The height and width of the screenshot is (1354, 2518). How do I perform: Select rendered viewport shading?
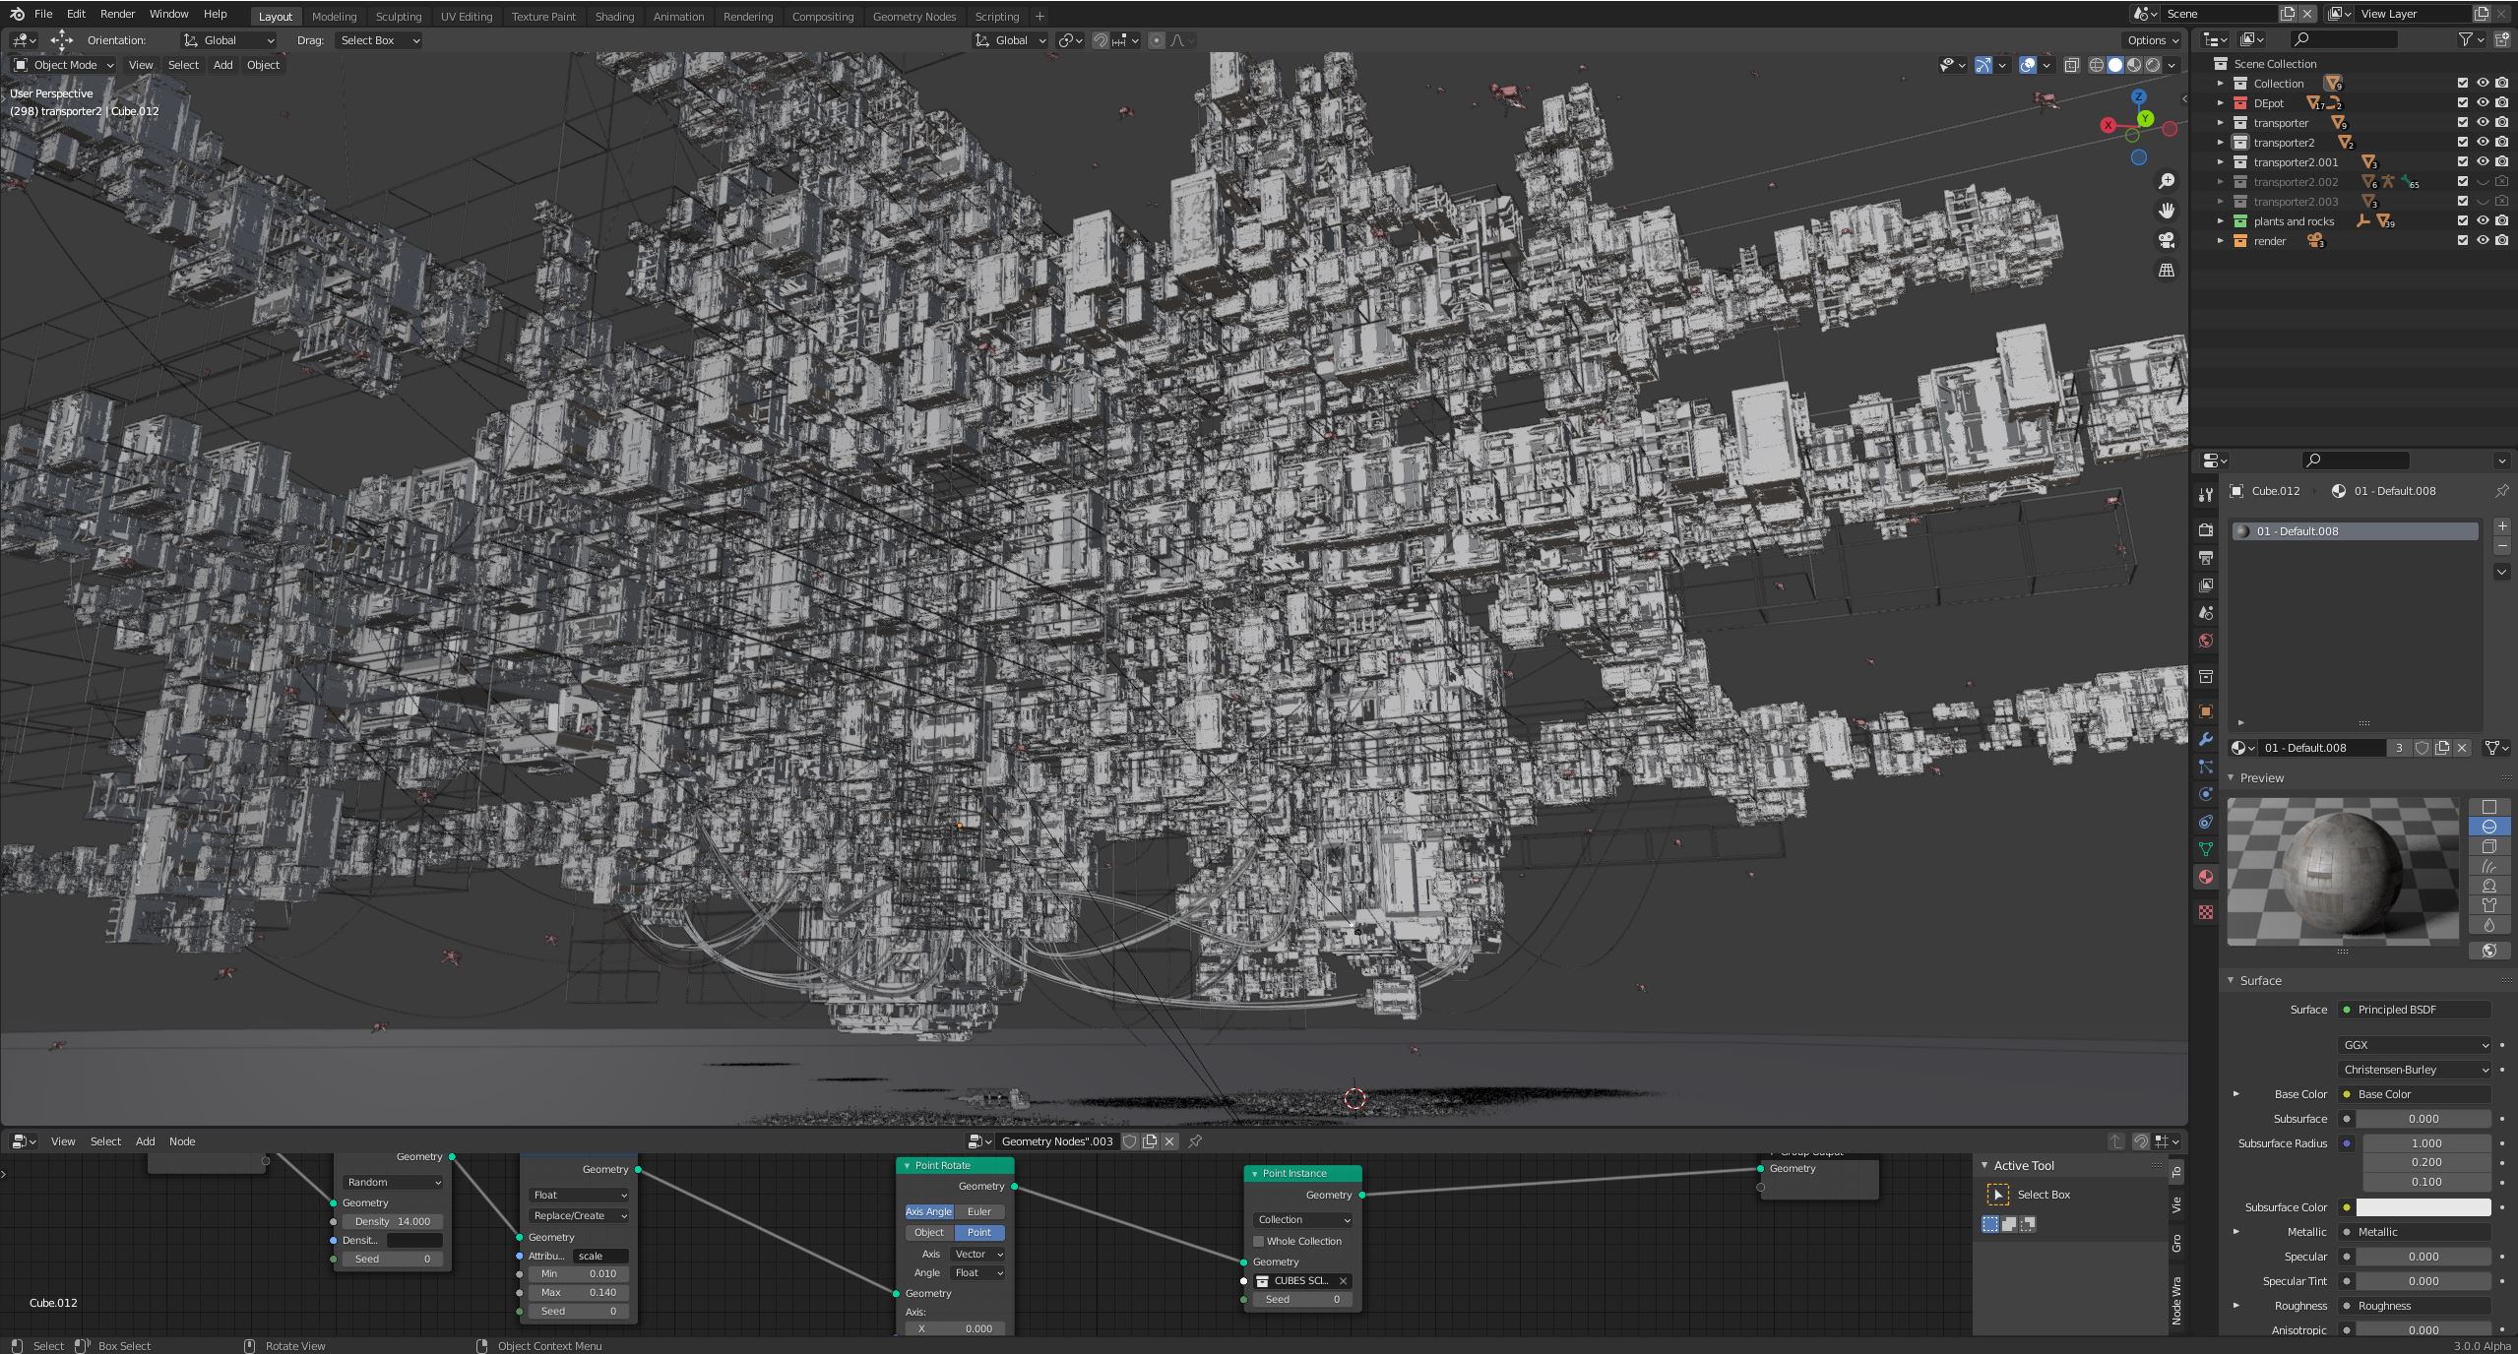click(x=2153, y=65)
